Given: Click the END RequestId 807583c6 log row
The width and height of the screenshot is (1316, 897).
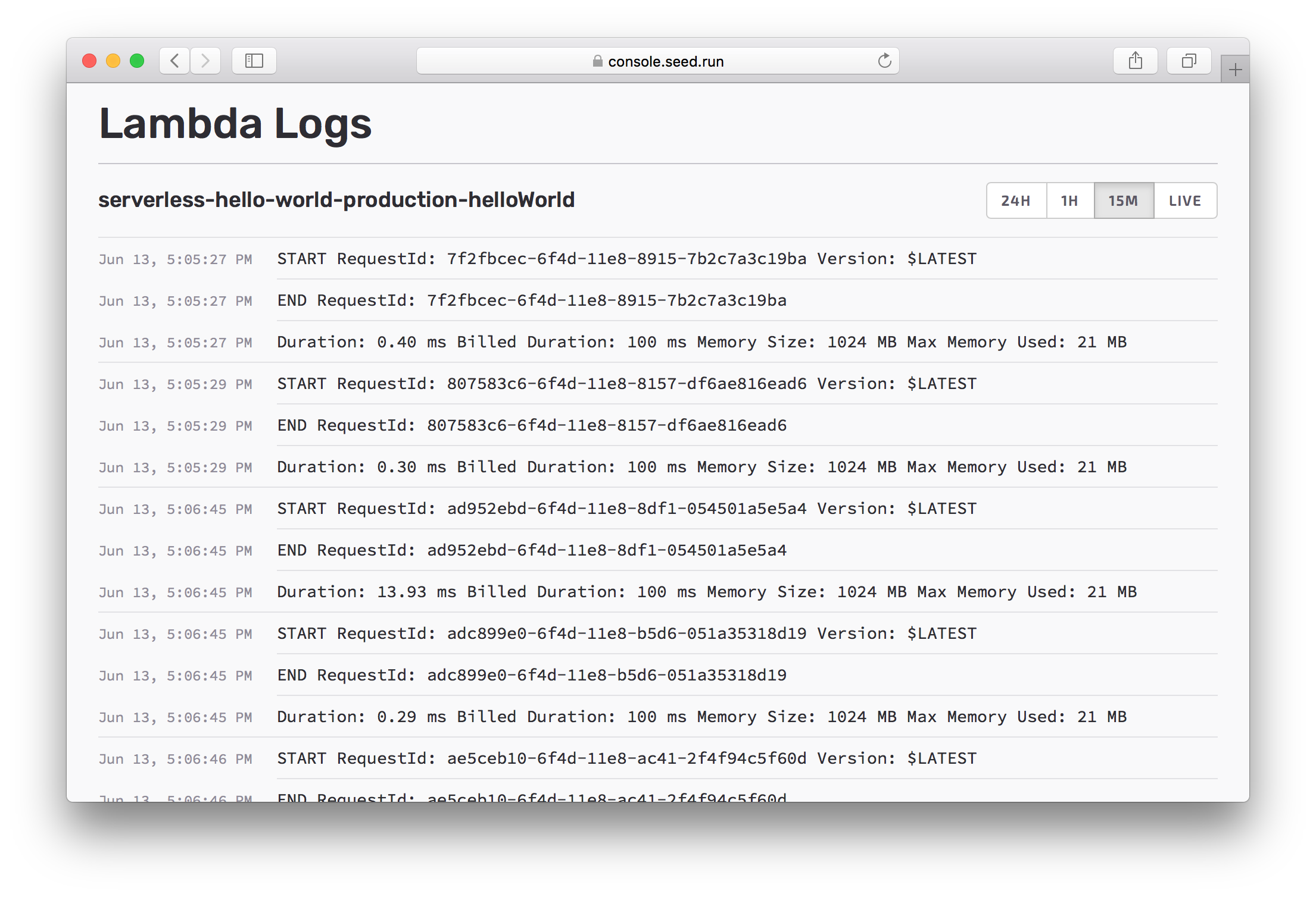Looking at the screenshot, I should point(532,425).
